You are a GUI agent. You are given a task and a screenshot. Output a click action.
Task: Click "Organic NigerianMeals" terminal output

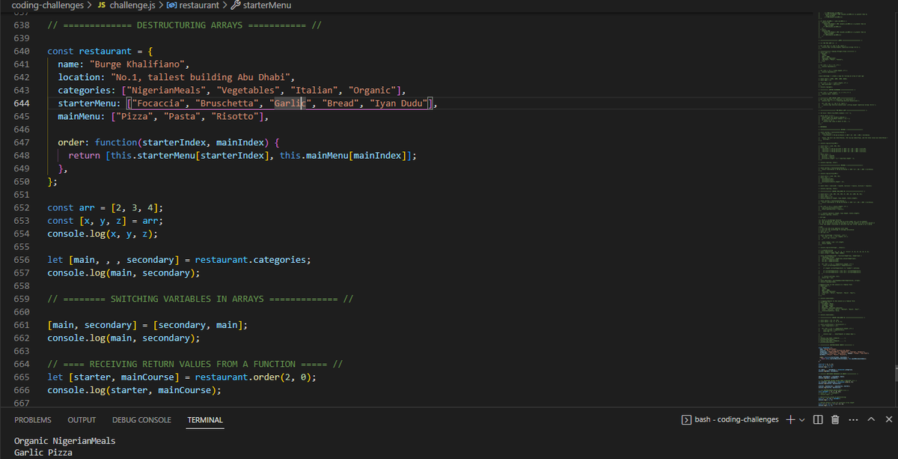click(65, 441)
